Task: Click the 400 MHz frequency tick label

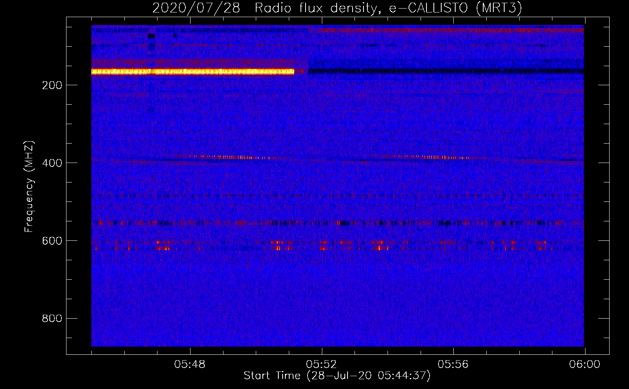Action: [x=52, y=163]
